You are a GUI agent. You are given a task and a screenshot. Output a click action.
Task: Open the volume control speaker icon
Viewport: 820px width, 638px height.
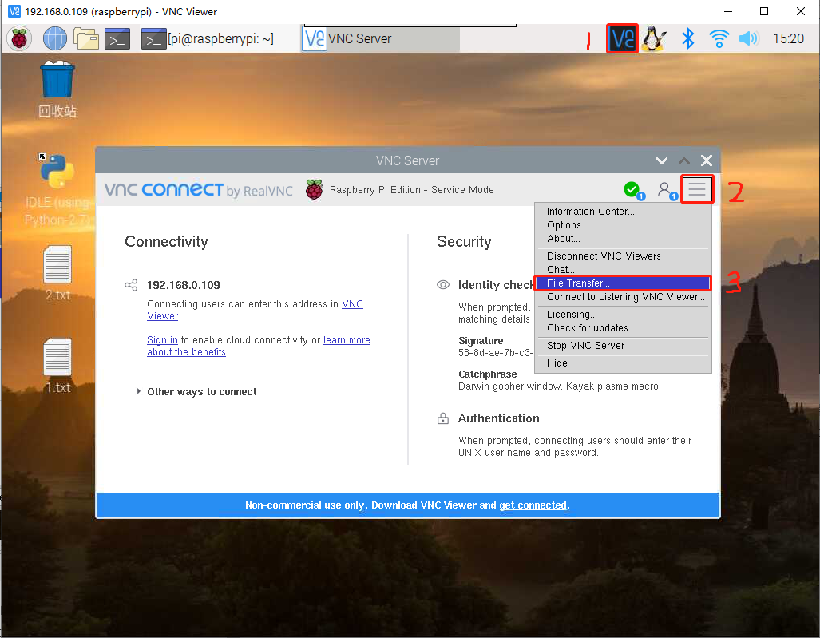click(x=749, y=38)
